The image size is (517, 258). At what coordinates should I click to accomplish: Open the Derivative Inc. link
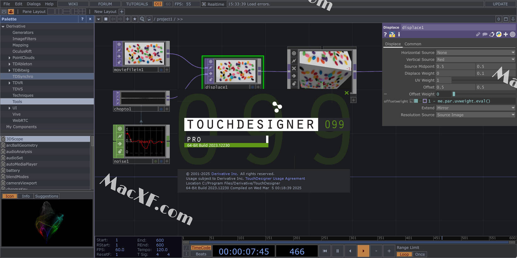(x=225, y=174)
